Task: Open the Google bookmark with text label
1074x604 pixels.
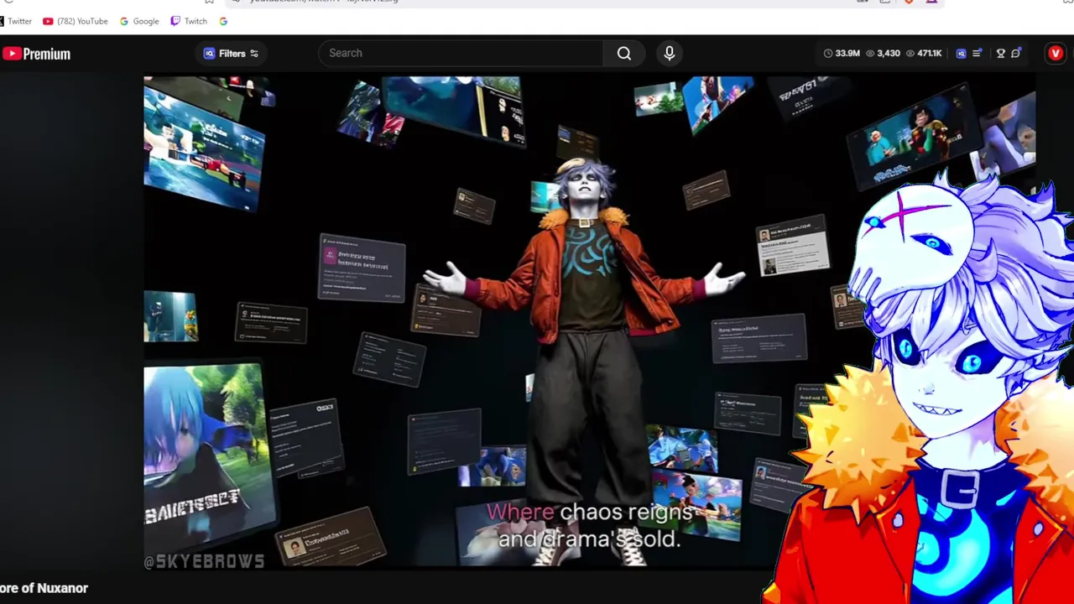Action: click(x=139, y=21)
